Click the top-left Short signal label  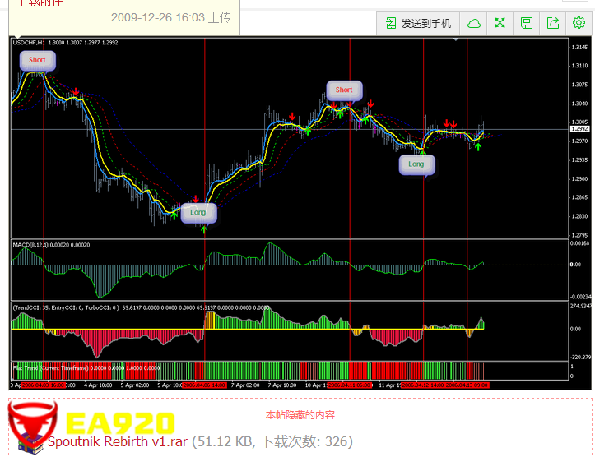[x=37, y=60]
